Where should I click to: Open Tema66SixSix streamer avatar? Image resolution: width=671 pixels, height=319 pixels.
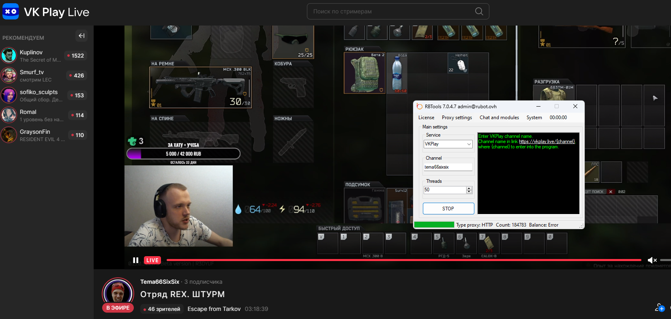(118, 293)
